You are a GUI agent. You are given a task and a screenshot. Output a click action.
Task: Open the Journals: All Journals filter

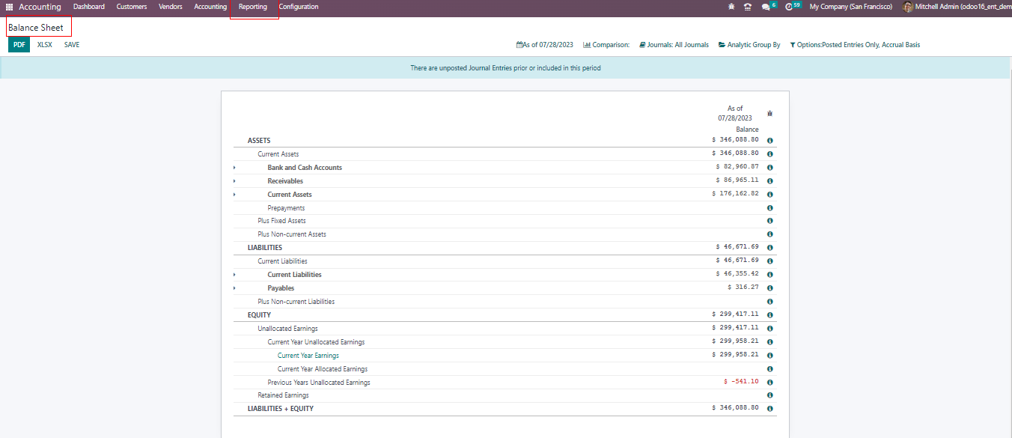pos(674,45)
